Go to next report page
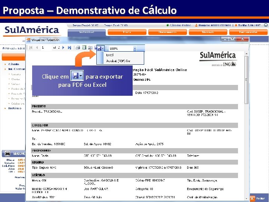Image resolution: width=269 pixels, height=202 pixels. [63, 48]
